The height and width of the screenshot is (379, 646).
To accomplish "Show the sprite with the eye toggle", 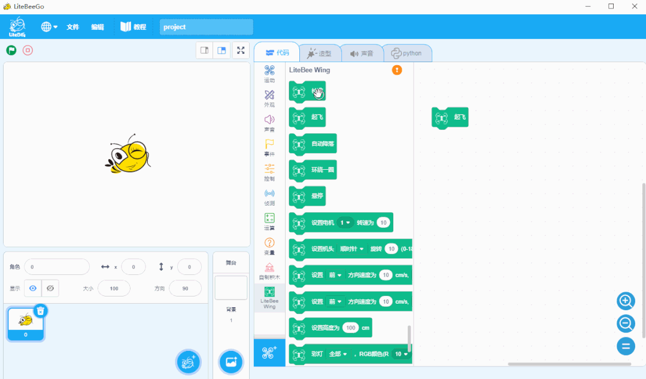I will point(32,288).
